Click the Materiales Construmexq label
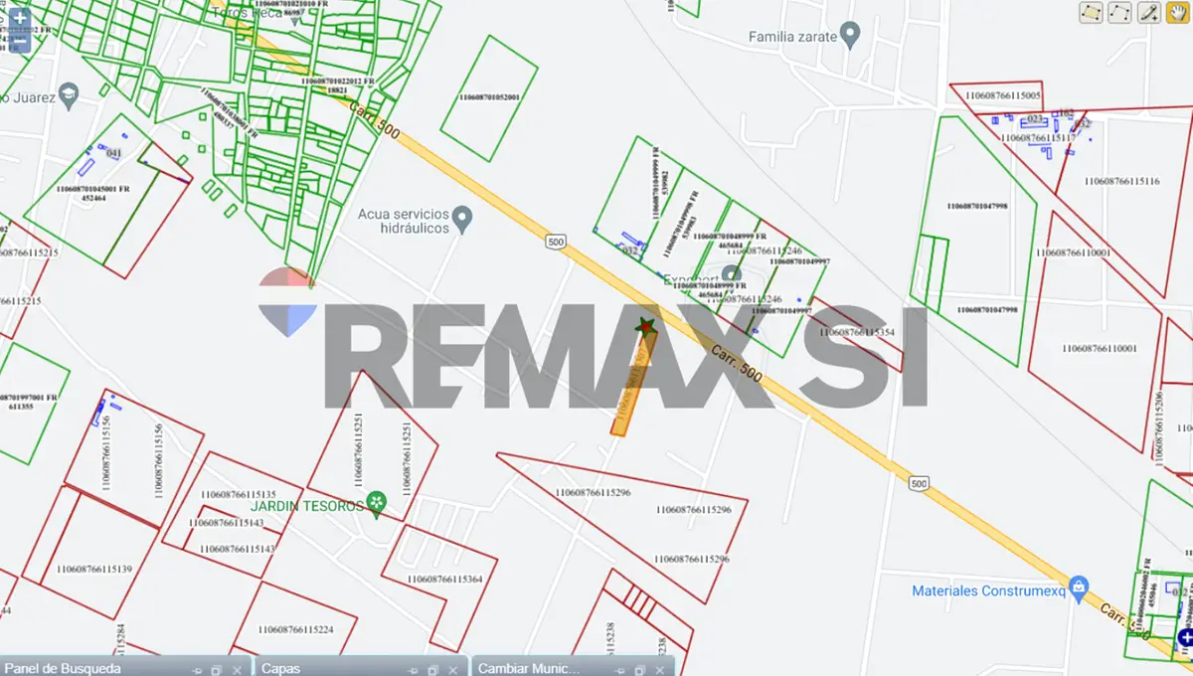The image size is (1193, 676). coord(988,591)
